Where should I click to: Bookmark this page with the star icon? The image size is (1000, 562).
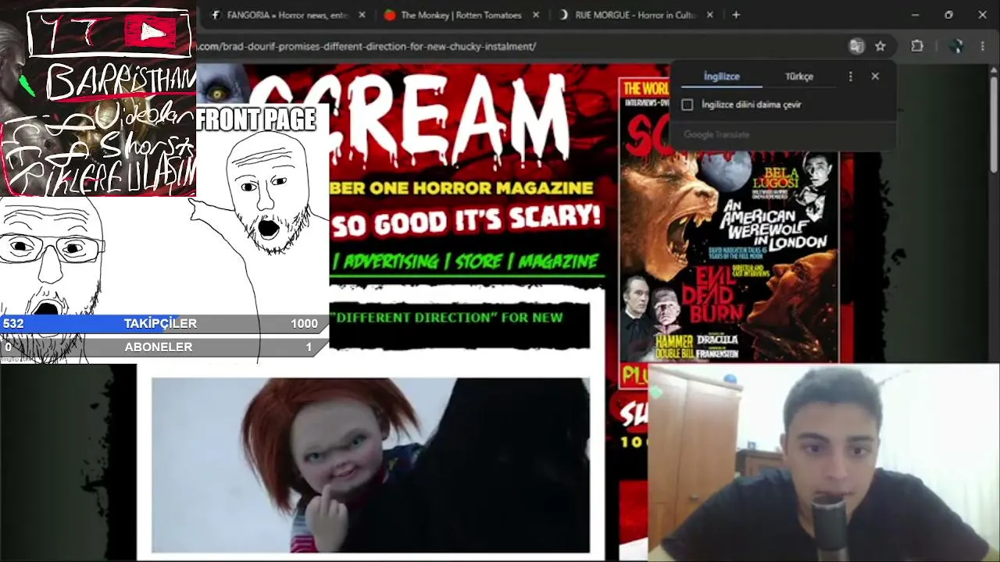click(x=880, y=46)
